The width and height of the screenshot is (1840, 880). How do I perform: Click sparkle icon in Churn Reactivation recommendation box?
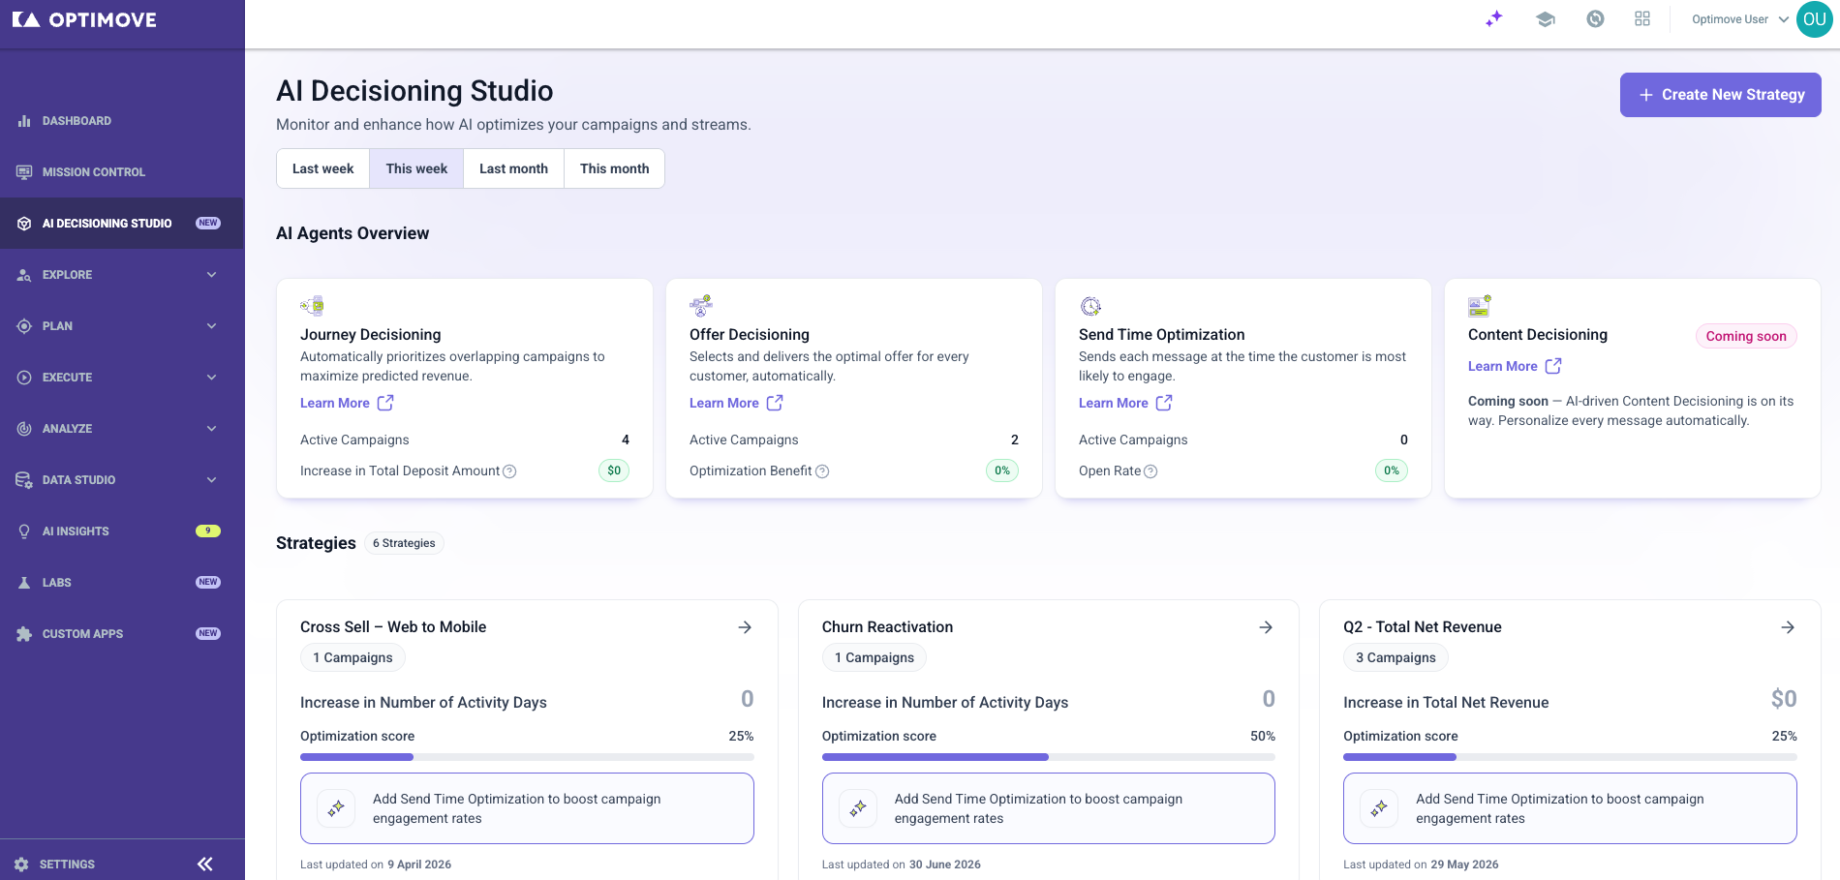pyautogui.click(x=858, y=808)
